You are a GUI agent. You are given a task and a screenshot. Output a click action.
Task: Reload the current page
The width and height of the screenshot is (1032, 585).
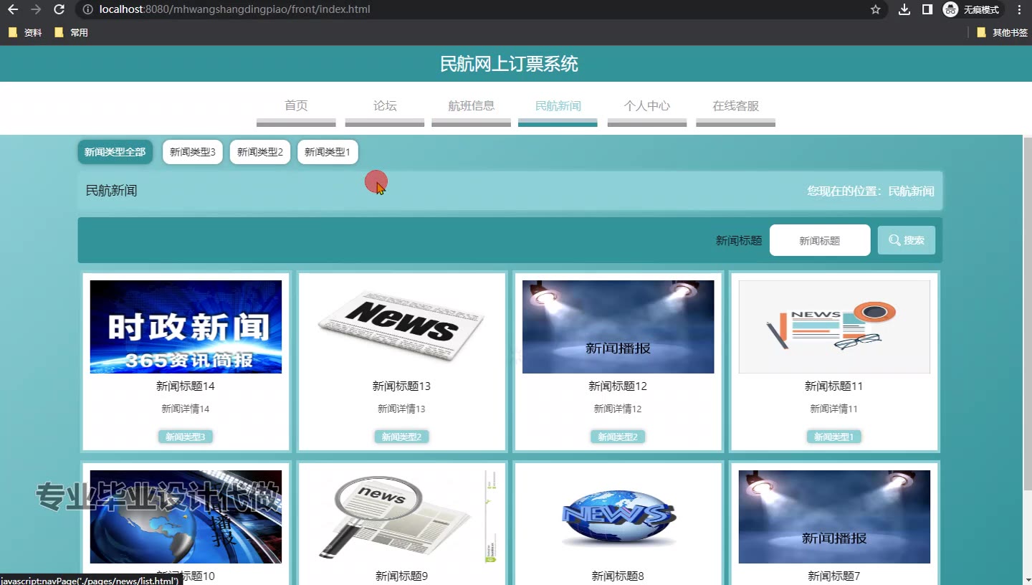(x=59, y=9)
